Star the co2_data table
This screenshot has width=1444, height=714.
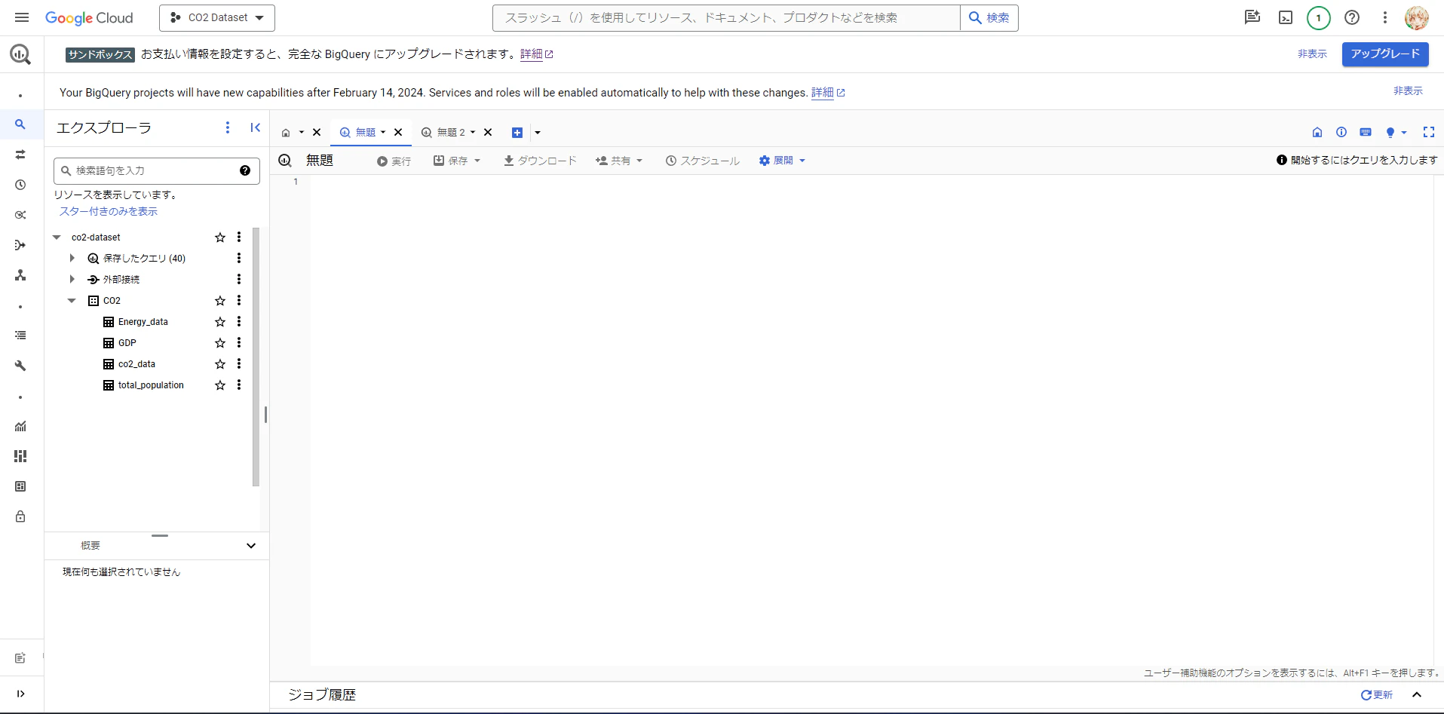(x=220, y=364)
